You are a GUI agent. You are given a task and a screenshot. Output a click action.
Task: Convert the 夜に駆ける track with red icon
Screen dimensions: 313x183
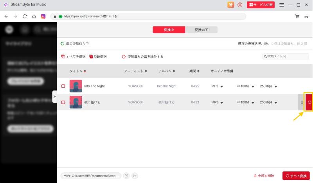(x=309, y=102)
